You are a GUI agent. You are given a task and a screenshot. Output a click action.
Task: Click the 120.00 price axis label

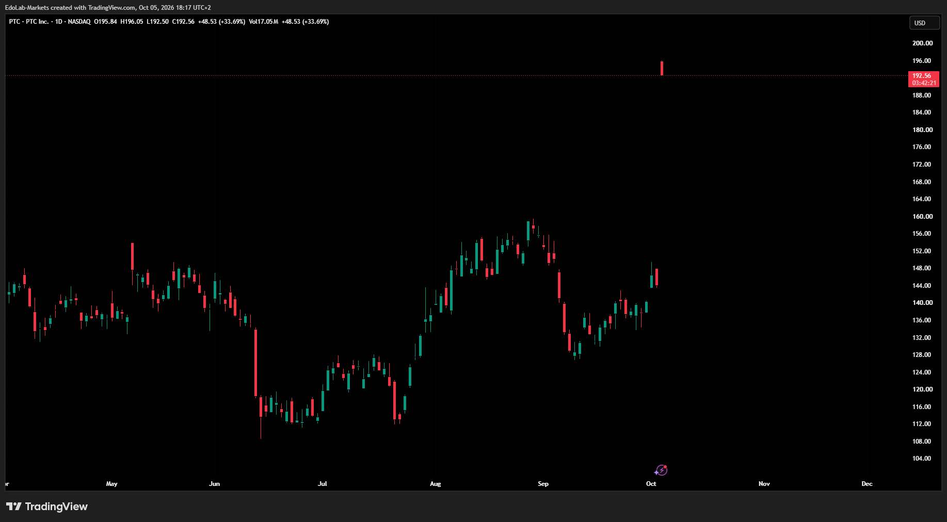(922, 389)
